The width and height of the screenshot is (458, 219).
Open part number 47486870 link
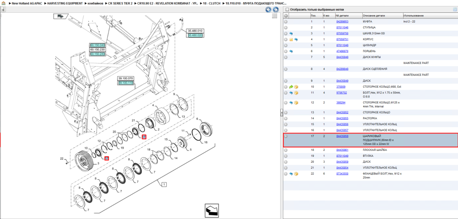point(342,51)
